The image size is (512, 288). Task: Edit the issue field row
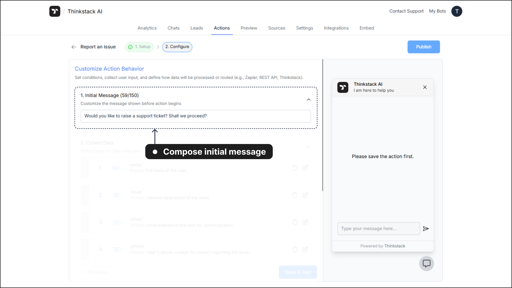click(x=305, y=195)
